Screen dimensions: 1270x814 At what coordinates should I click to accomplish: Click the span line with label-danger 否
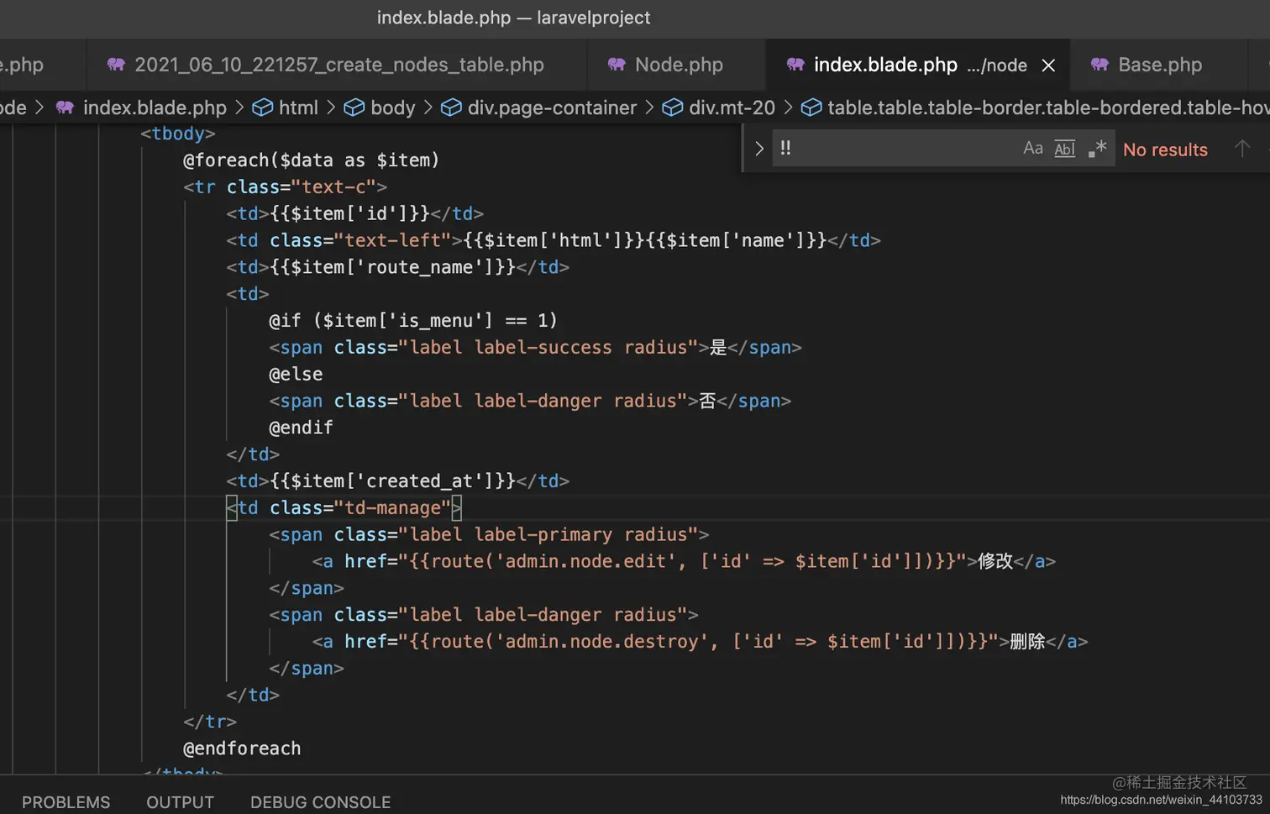point(530,401)
